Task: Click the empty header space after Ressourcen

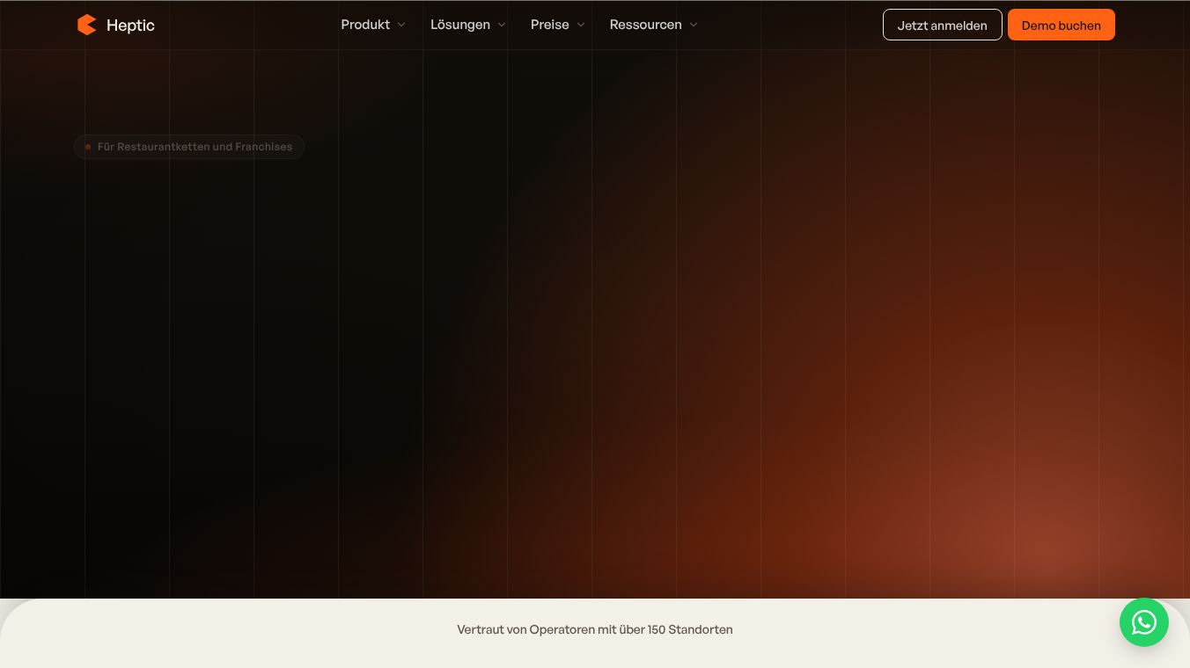Action: 792,25
